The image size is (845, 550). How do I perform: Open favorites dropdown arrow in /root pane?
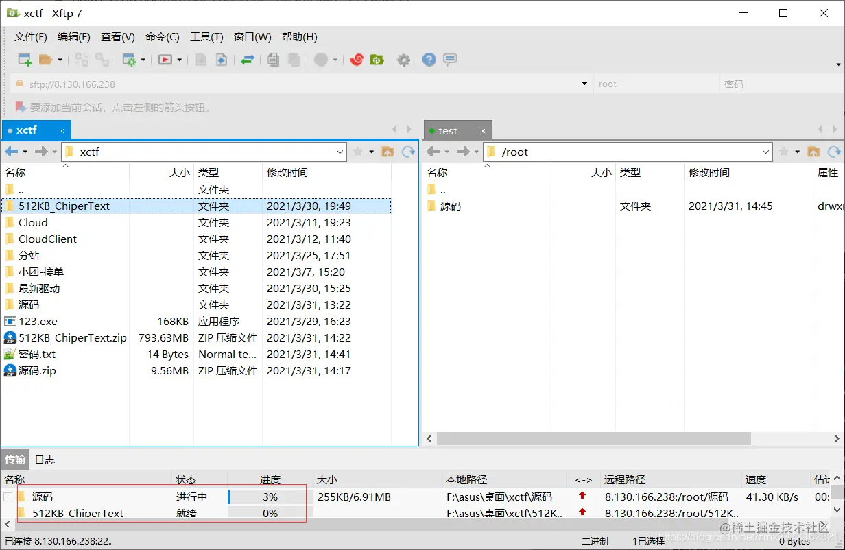click(x=797, y=152)
